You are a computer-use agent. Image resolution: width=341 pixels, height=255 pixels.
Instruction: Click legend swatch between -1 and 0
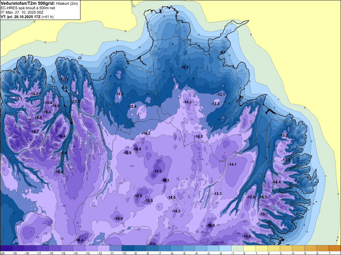238,248
